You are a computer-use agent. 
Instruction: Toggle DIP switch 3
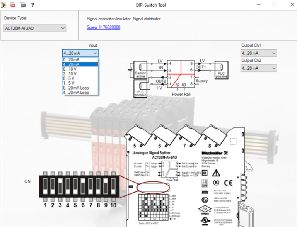coord(60,186)
